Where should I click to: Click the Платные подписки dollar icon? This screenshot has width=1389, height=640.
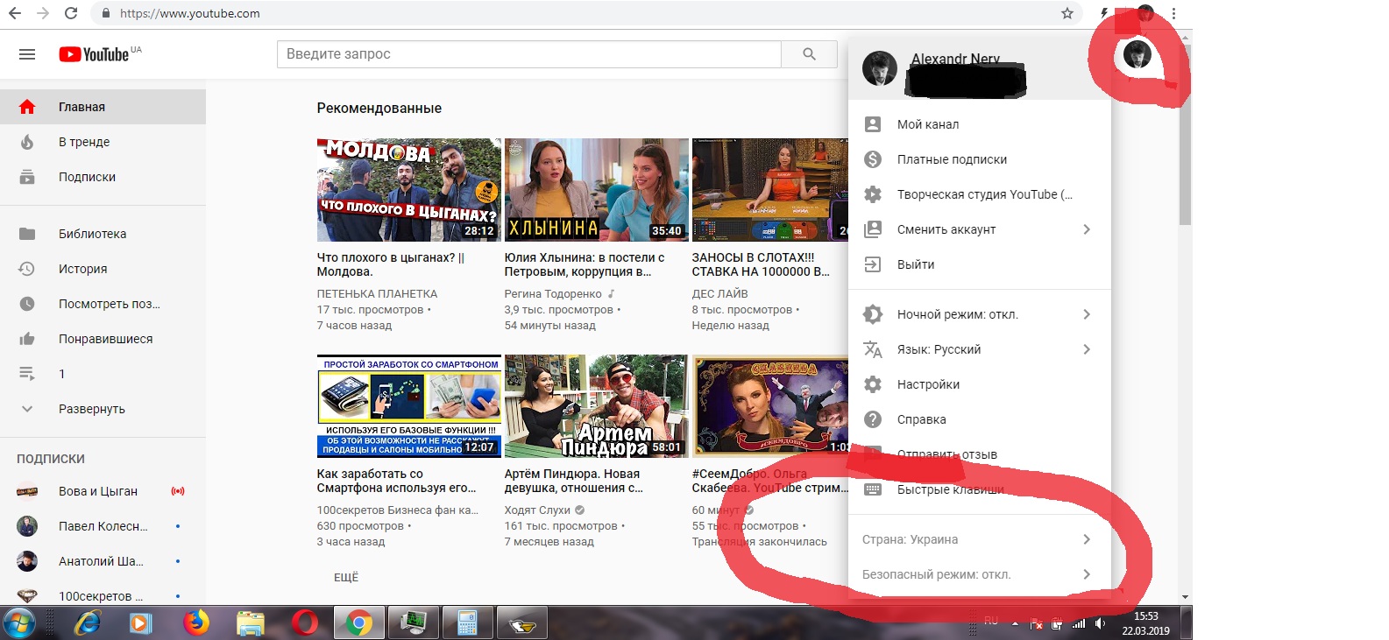(x=873, y=159)
